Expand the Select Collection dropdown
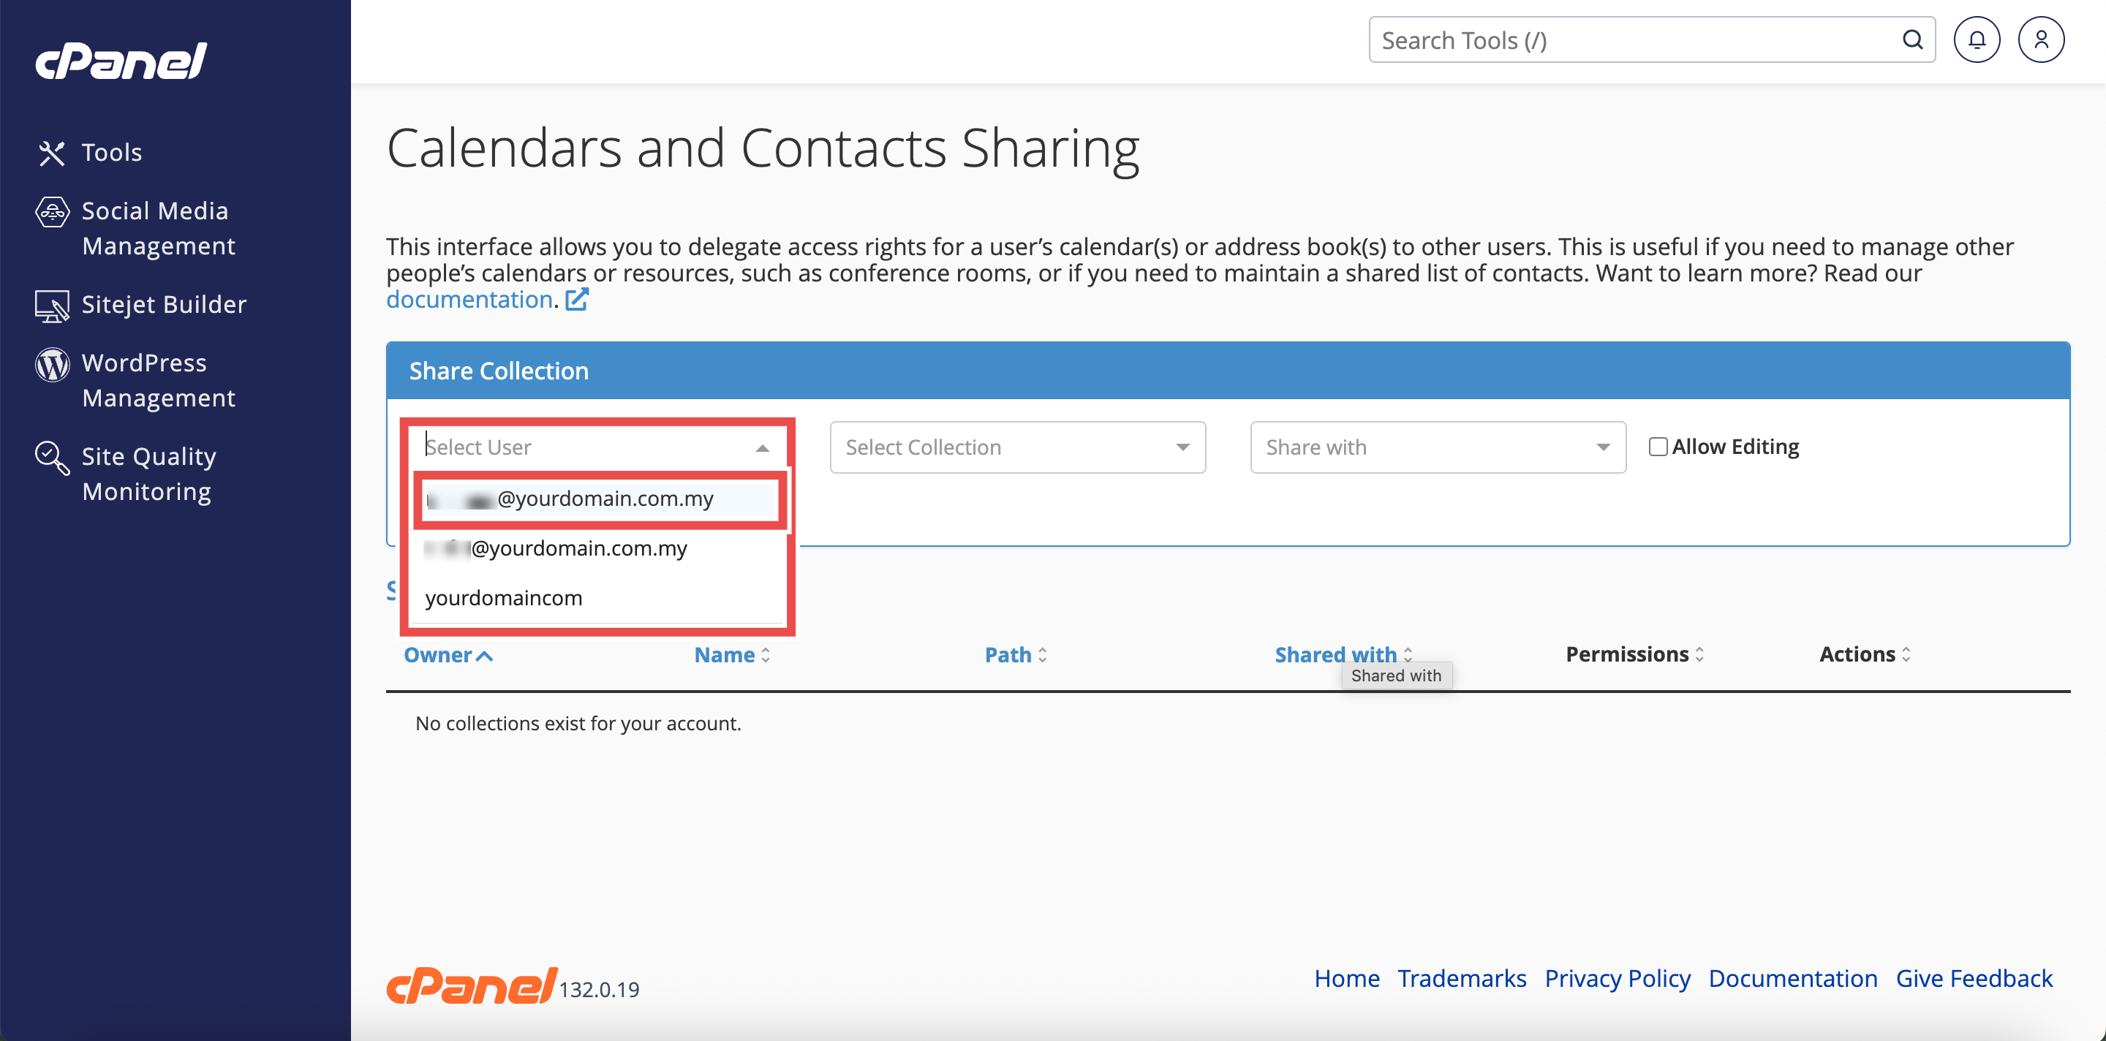2106x1041 pixels. pyautogui.click(x=1017, y=448)
